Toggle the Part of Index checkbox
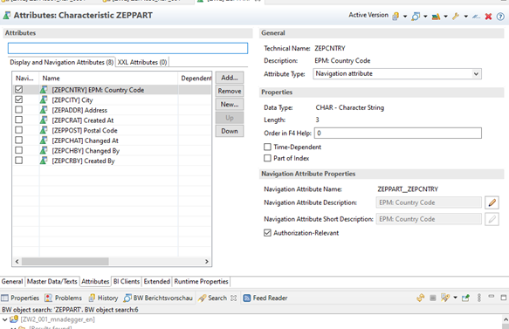The width and height of the screenshot is (509, 329). click(x=267, y=158)
